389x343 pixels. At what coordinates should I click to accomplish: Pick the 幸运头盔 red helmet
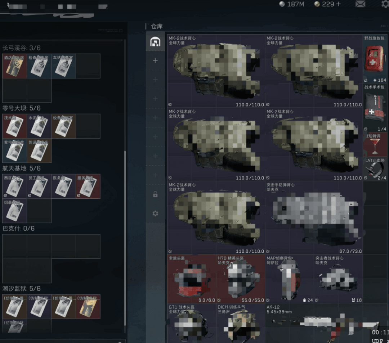point(191,279)
